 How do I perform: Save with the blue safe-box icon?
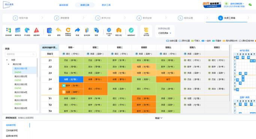click(49, 30)
